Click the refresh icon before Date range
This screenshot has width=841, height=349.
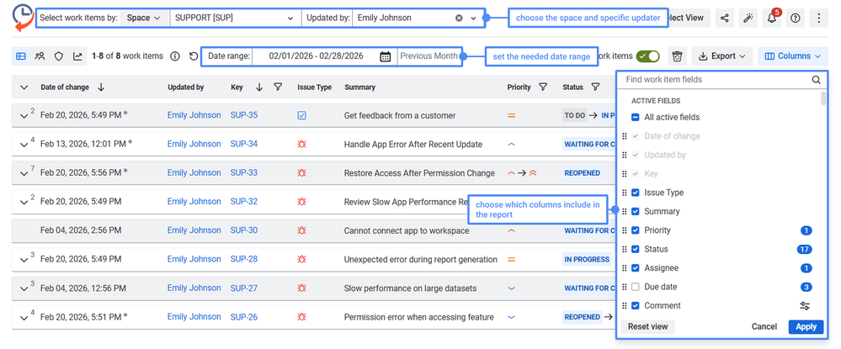coord(194,56)
